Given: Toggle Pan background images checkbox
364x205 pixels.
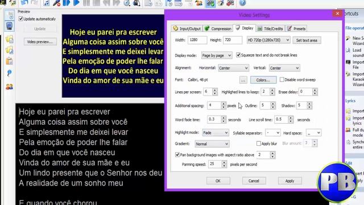Looking at the screenshot, I should [177, 155].
